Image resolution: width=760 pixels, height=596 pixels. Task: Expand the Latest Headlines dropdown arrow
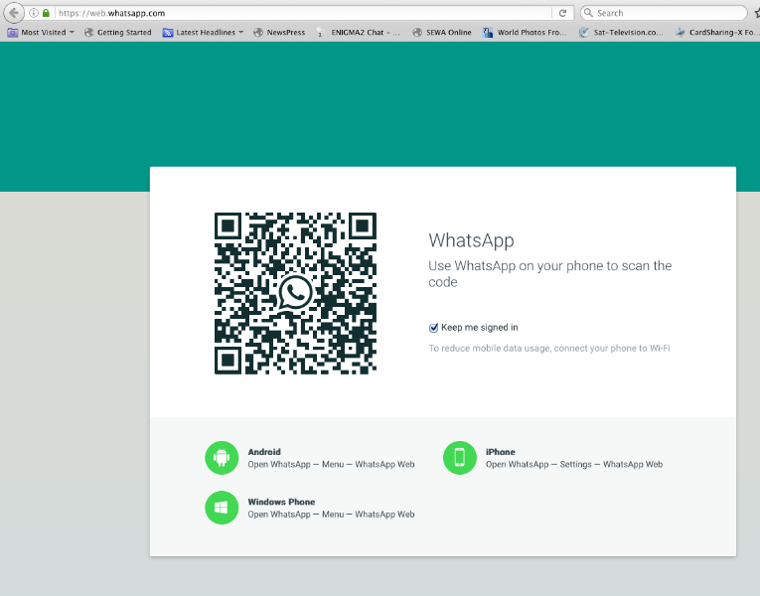[x=240, y=32]
